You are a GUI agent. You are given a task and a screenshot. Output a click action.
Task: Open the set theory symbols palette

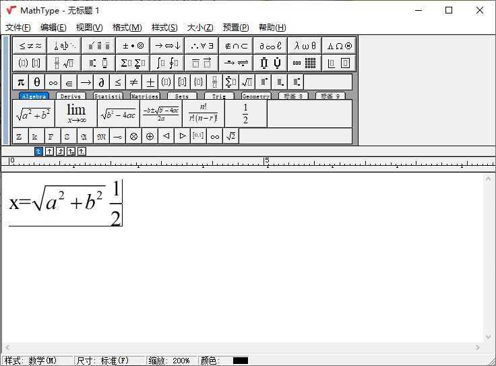(236, 46)
